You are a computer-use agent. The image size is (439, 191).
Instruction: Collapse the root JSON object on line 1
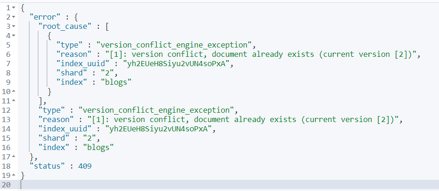coord(14,7)
